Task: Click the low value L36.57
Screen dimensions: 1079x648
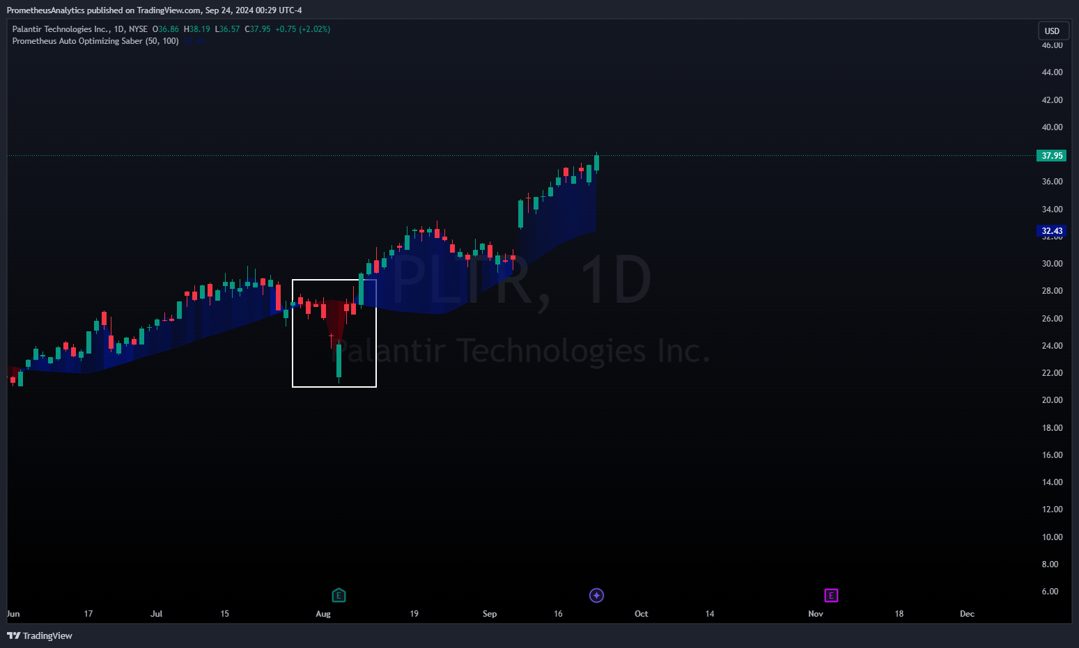Action: (x=227, y=29)
